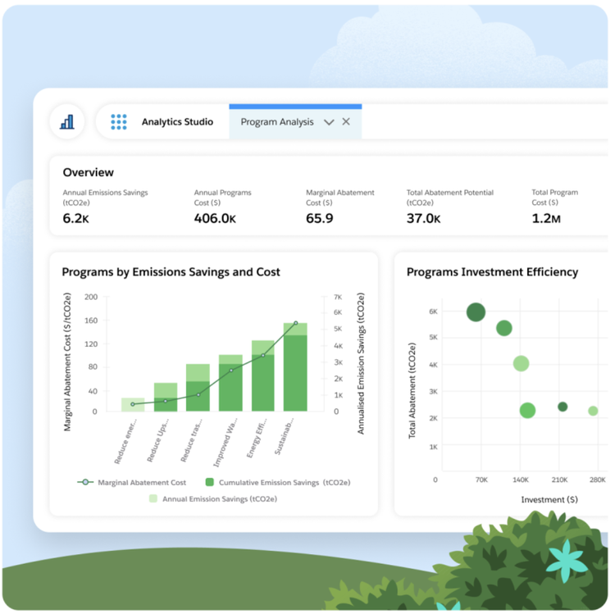
Task: Click the bright green bubble near 150K investment
Action: coord(527,411)
